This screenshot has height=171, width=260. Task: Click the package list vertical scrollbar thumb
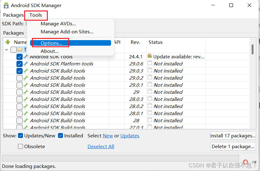(253, 49)
